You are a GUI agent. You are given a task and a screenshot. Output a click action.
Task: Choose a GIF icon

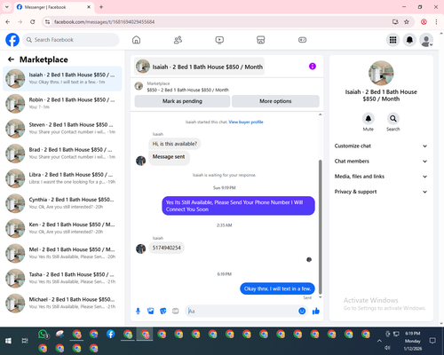176,311
